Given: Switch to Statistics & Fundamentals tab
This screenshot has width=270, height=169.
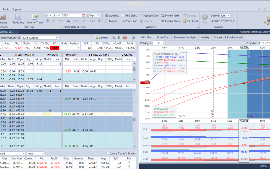Looking at the screenshot, I should (228, 37).
